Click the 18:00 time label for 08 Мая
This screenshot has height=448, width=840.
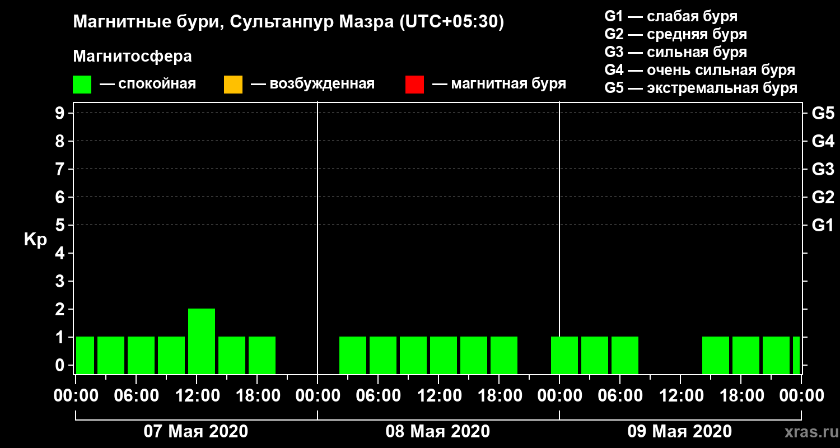(499, 396)
